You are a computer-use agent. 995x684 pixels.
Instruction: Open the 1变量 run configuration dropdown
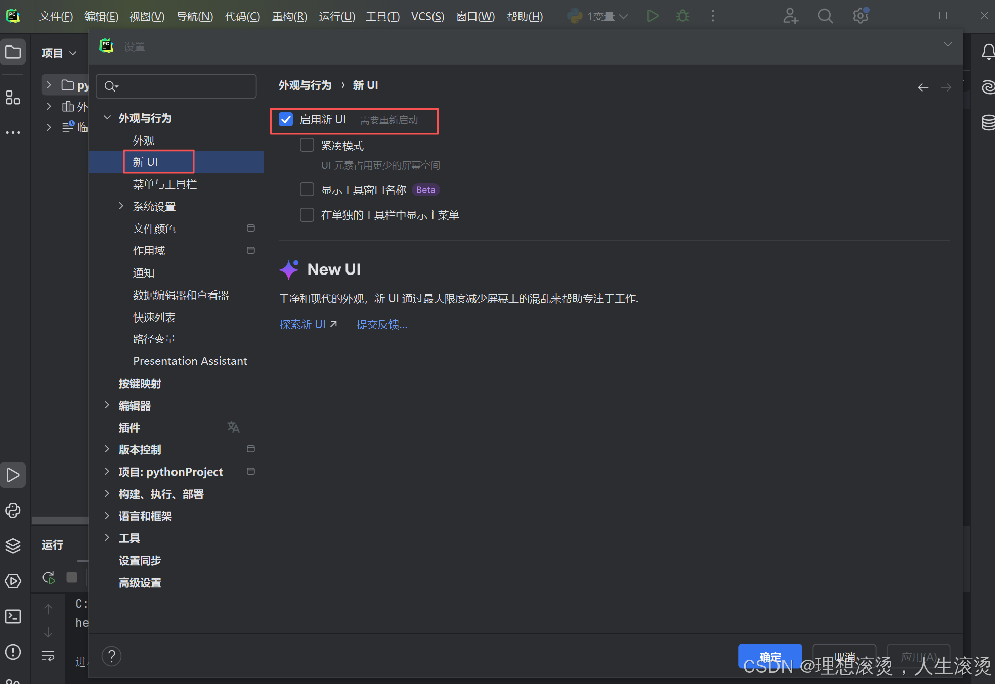[x=597, y=16]
